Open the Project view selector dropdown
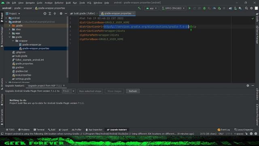 coord(13,13)
